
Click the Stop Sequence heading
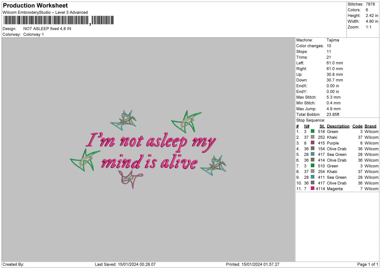pyautogui.click(x=311, y=120)
